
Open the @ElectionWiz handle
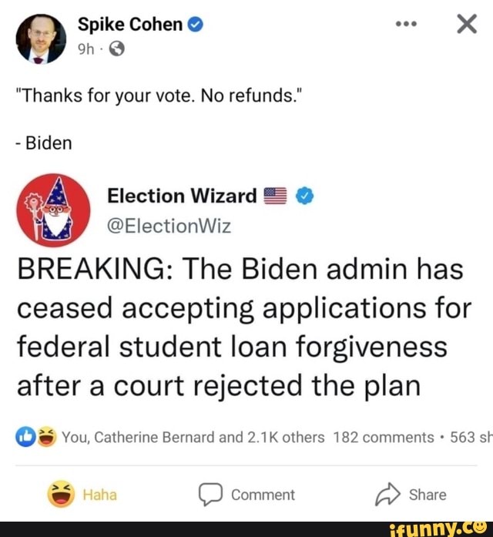pos(169,226)
